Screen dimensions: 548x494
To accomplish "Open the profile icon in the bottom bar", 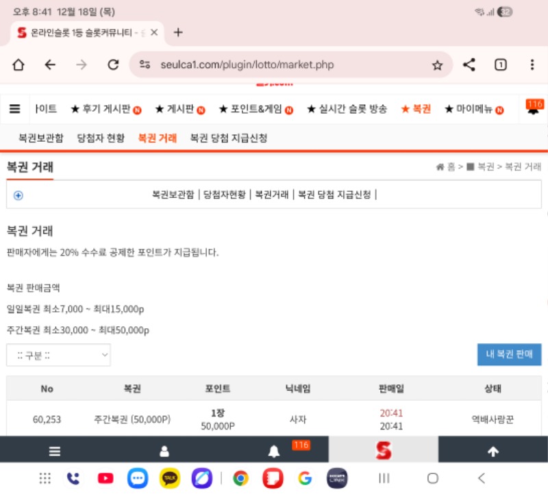I will click(x=164, y=452).
